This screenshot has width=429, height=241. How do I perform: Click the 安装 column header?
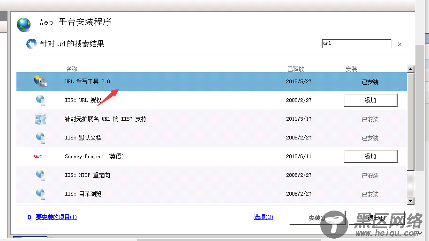click(x=351, y=69)
